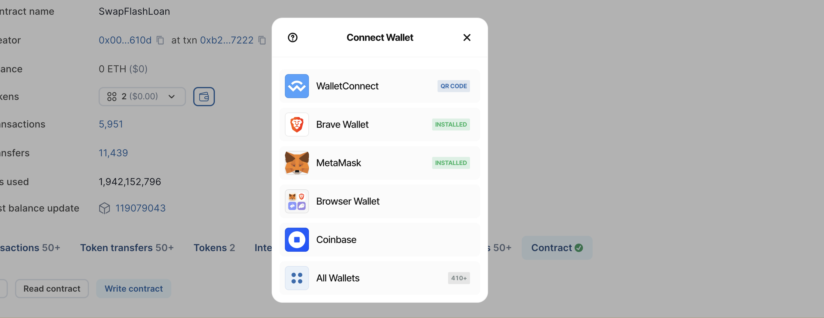
Task: Click the Write contract button
Action: (x=134, y=289)
